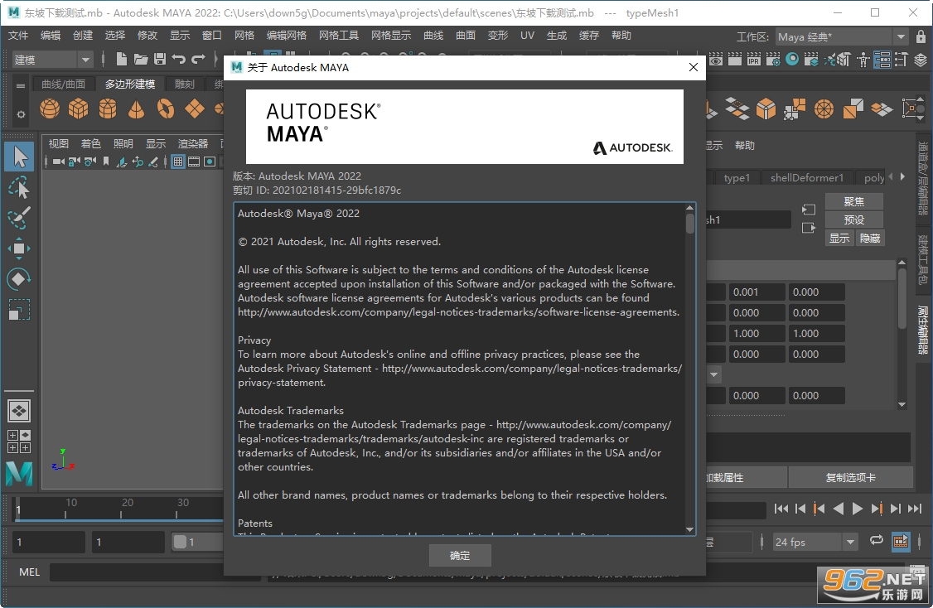The height and width of the screenshot is (608, 933).
Task: Pick the Rotate tool in toolbox
Action: [x=19, y=278]
